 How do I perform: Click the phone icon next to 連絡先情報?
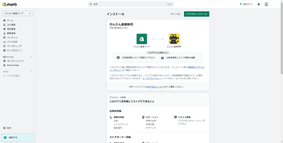coord(111,117)
